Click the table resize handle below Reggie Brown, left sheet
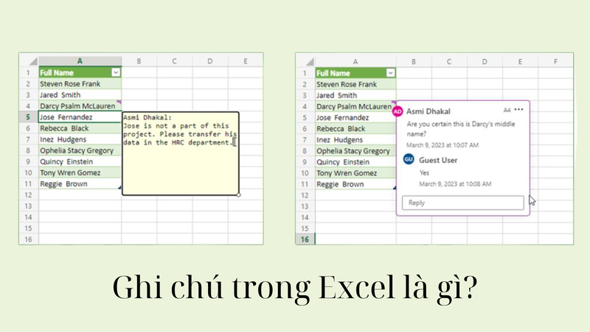The width and height of the screenshot is (590, 332). (x=120, y=187)
